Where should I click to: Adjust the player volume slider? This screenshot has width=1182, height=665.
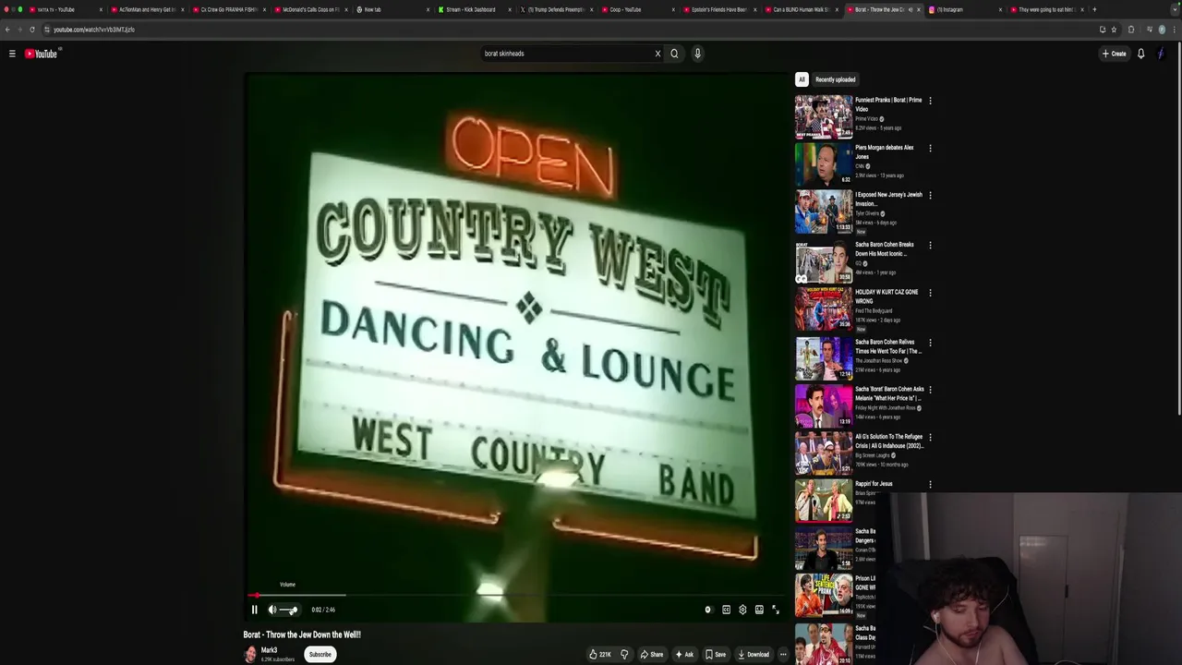click(x=289, y=610)
